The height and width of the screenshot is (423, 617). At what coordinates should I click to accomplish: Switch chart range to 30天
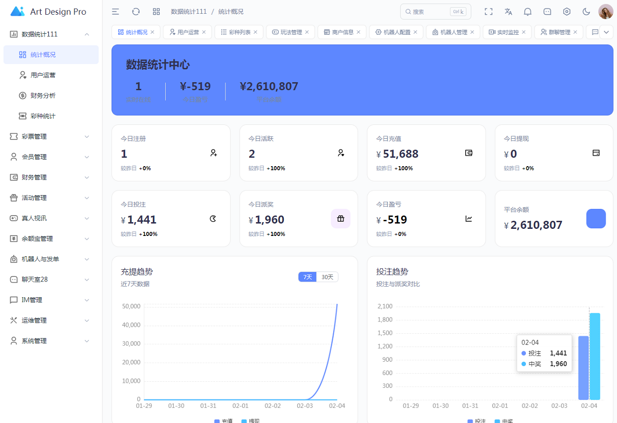(327, 277)
